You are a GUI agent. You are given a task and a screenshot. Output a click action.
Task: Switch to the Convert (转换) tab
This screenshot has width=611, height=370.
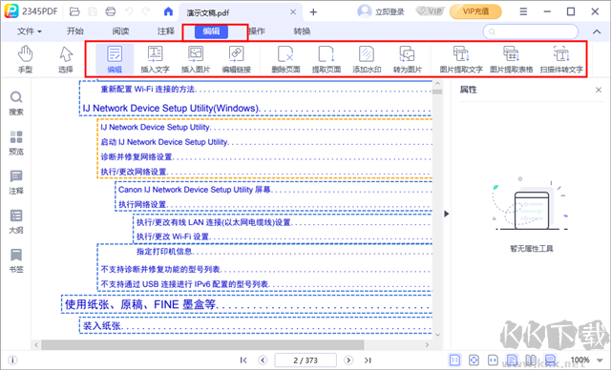(x=302, y=31)
